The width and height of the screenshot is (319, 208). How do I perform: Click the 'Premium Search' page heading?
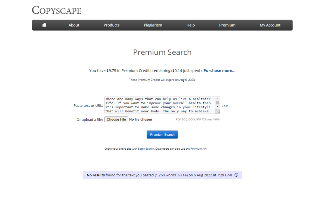coord(162,52)
